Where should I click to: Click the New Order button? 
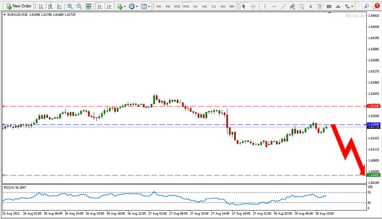click(19, 6)
